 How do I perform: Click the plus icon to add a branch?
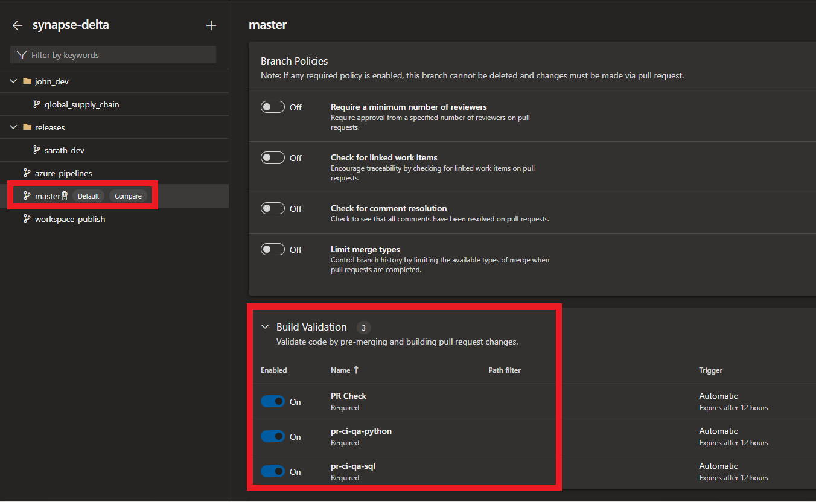point(211,25)
